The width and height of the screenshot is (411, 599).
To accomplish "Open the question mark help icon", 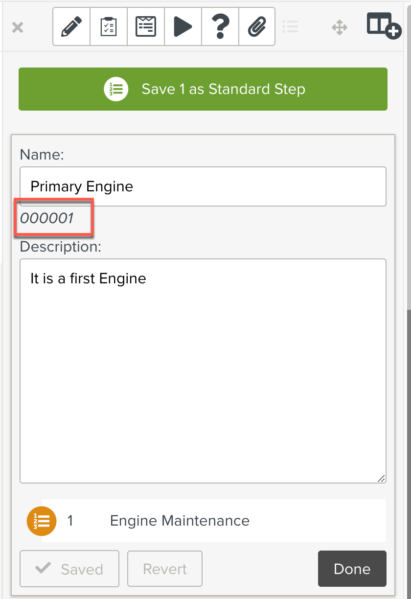I will coord(220,26).
